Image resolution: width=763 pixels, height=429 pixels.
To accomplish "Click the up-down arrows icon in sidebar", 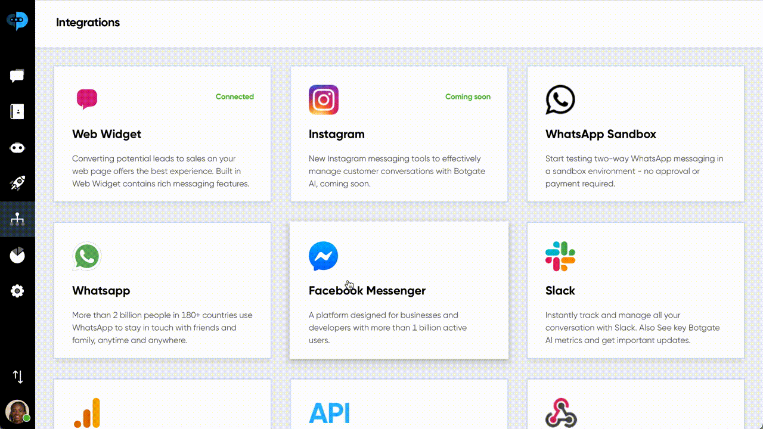I will coord(18,377).
